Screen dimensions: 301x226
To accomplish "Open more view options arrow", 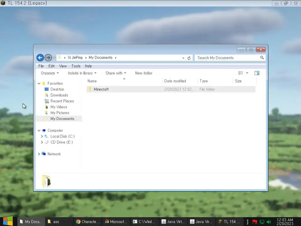I will point(247,73).
